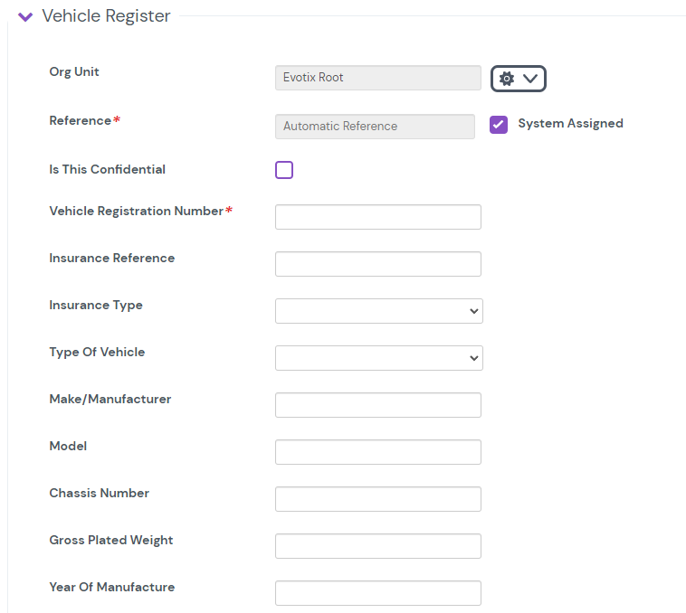
Task: Click the Gross Plated Weight label
Action: coord(111,541)
